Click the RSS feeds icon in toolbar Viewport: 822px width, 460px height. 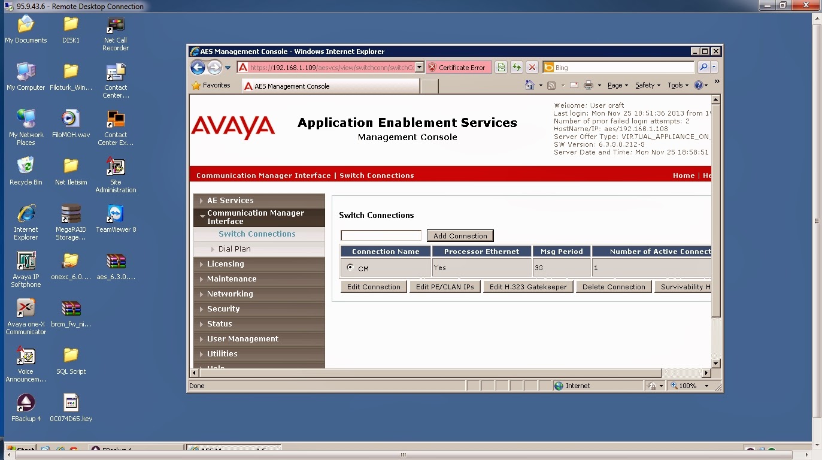551,85
